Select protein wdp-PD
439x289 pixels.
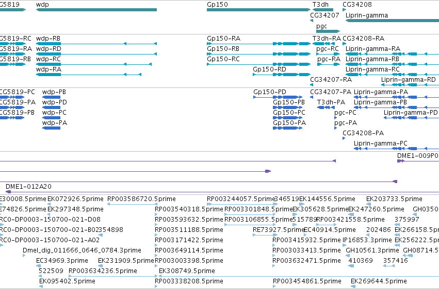pyautogui.click(x=51, y=107)
